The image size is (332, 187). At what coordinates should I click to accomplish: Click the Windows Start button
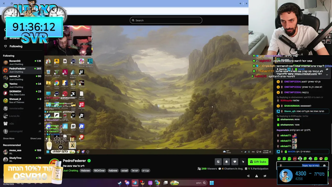coord(212,183)
